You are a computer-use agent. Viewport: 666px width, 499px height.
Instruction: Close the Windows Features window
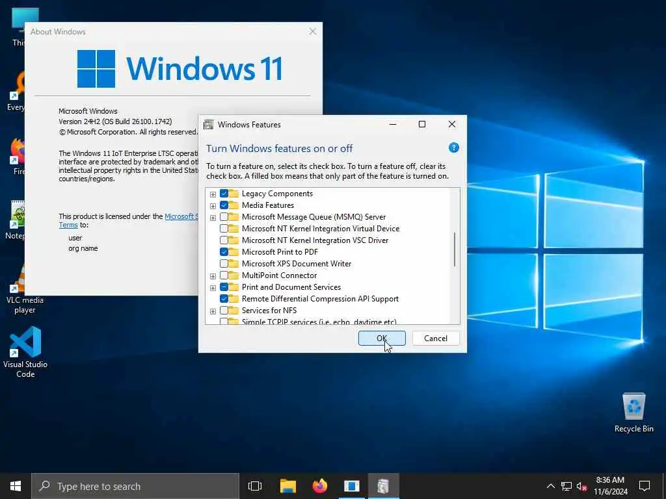(452, 124)
